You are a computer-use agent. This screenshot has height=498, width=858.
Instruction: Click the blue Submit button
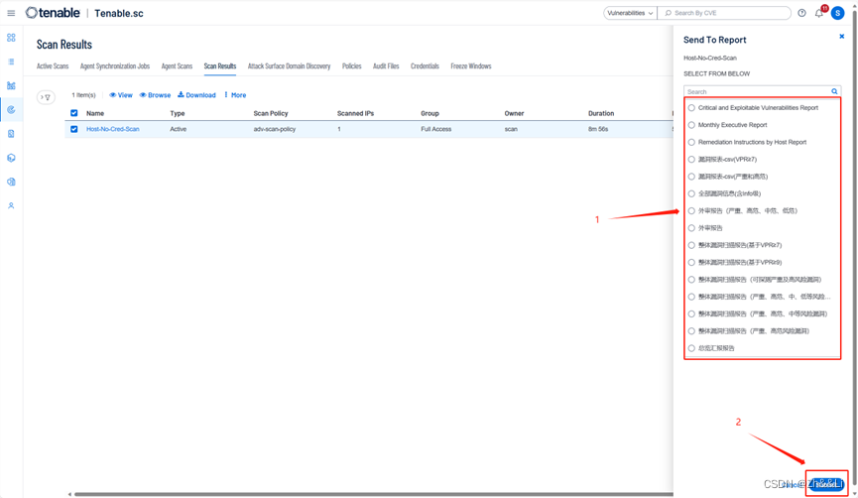826,484
